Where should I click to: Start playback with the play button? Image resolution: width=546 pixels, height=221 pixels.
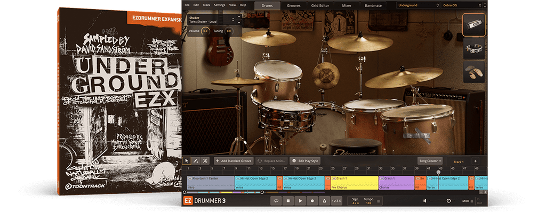click(300, 200)
